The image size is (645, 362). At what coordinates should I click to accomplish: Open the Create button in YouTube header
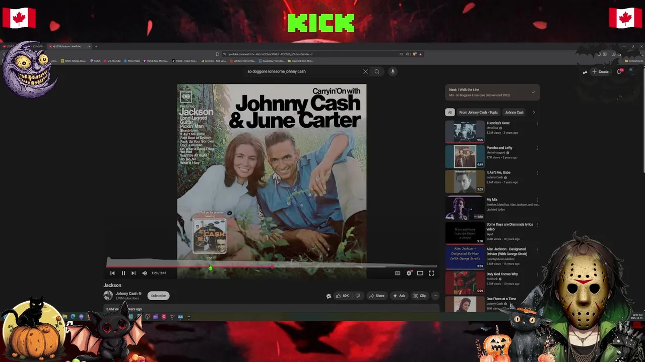(x=600, y=72)
